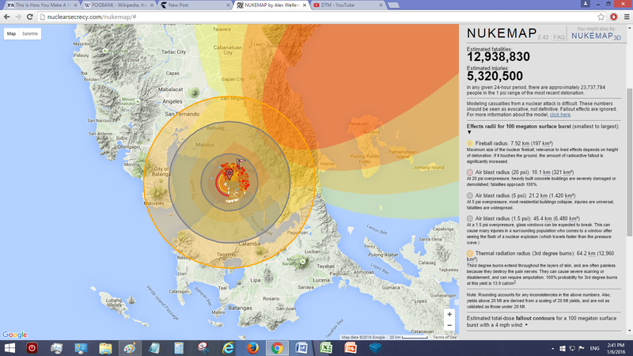Click the browser forward arrow
This screenshot has width=633, height=356.
click(x=18, y=17)
